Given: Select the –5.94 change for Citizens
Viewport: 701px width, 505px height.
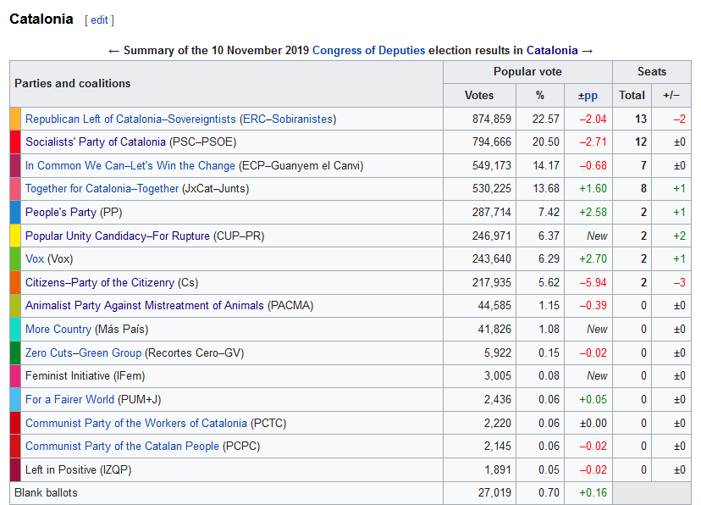Looking at the screenshot, I should point(593,283).
